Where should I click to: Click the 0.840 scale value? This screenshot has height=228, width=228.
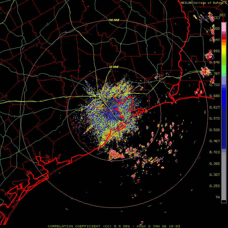coord(215,62)
